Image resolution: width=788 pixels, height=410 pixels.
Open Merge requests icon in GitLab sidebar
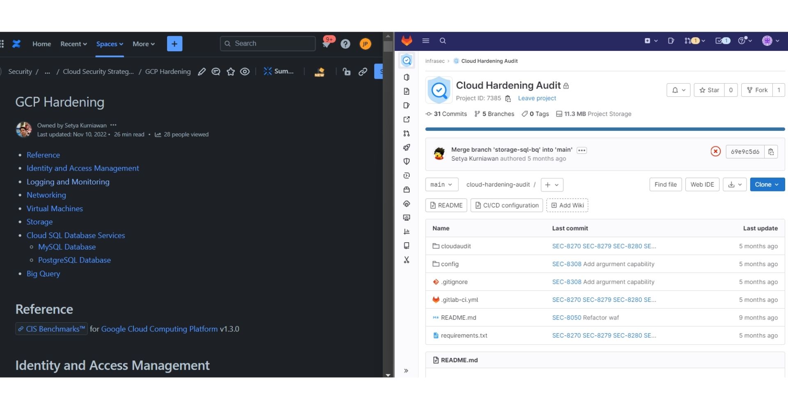pyautogui.click(x=407, y=134)
